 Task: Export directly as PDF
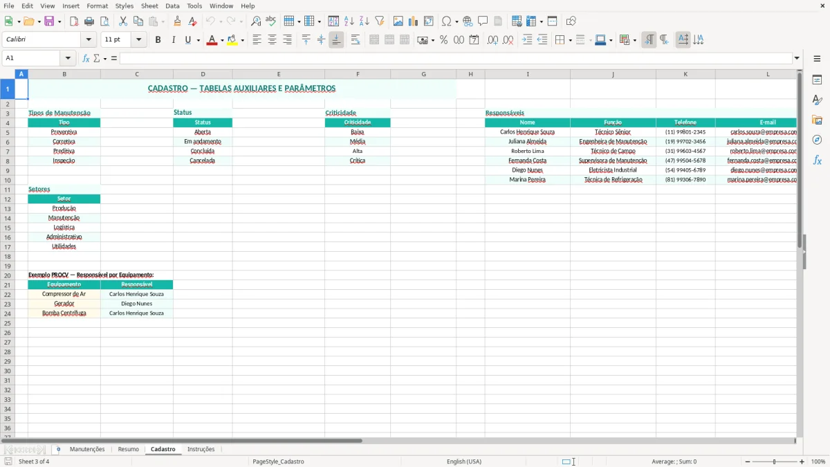click(x=74, y=21)
